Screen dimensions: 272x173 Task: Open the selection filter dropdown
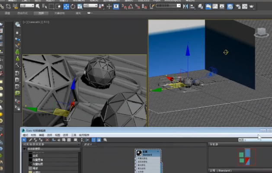27,6
